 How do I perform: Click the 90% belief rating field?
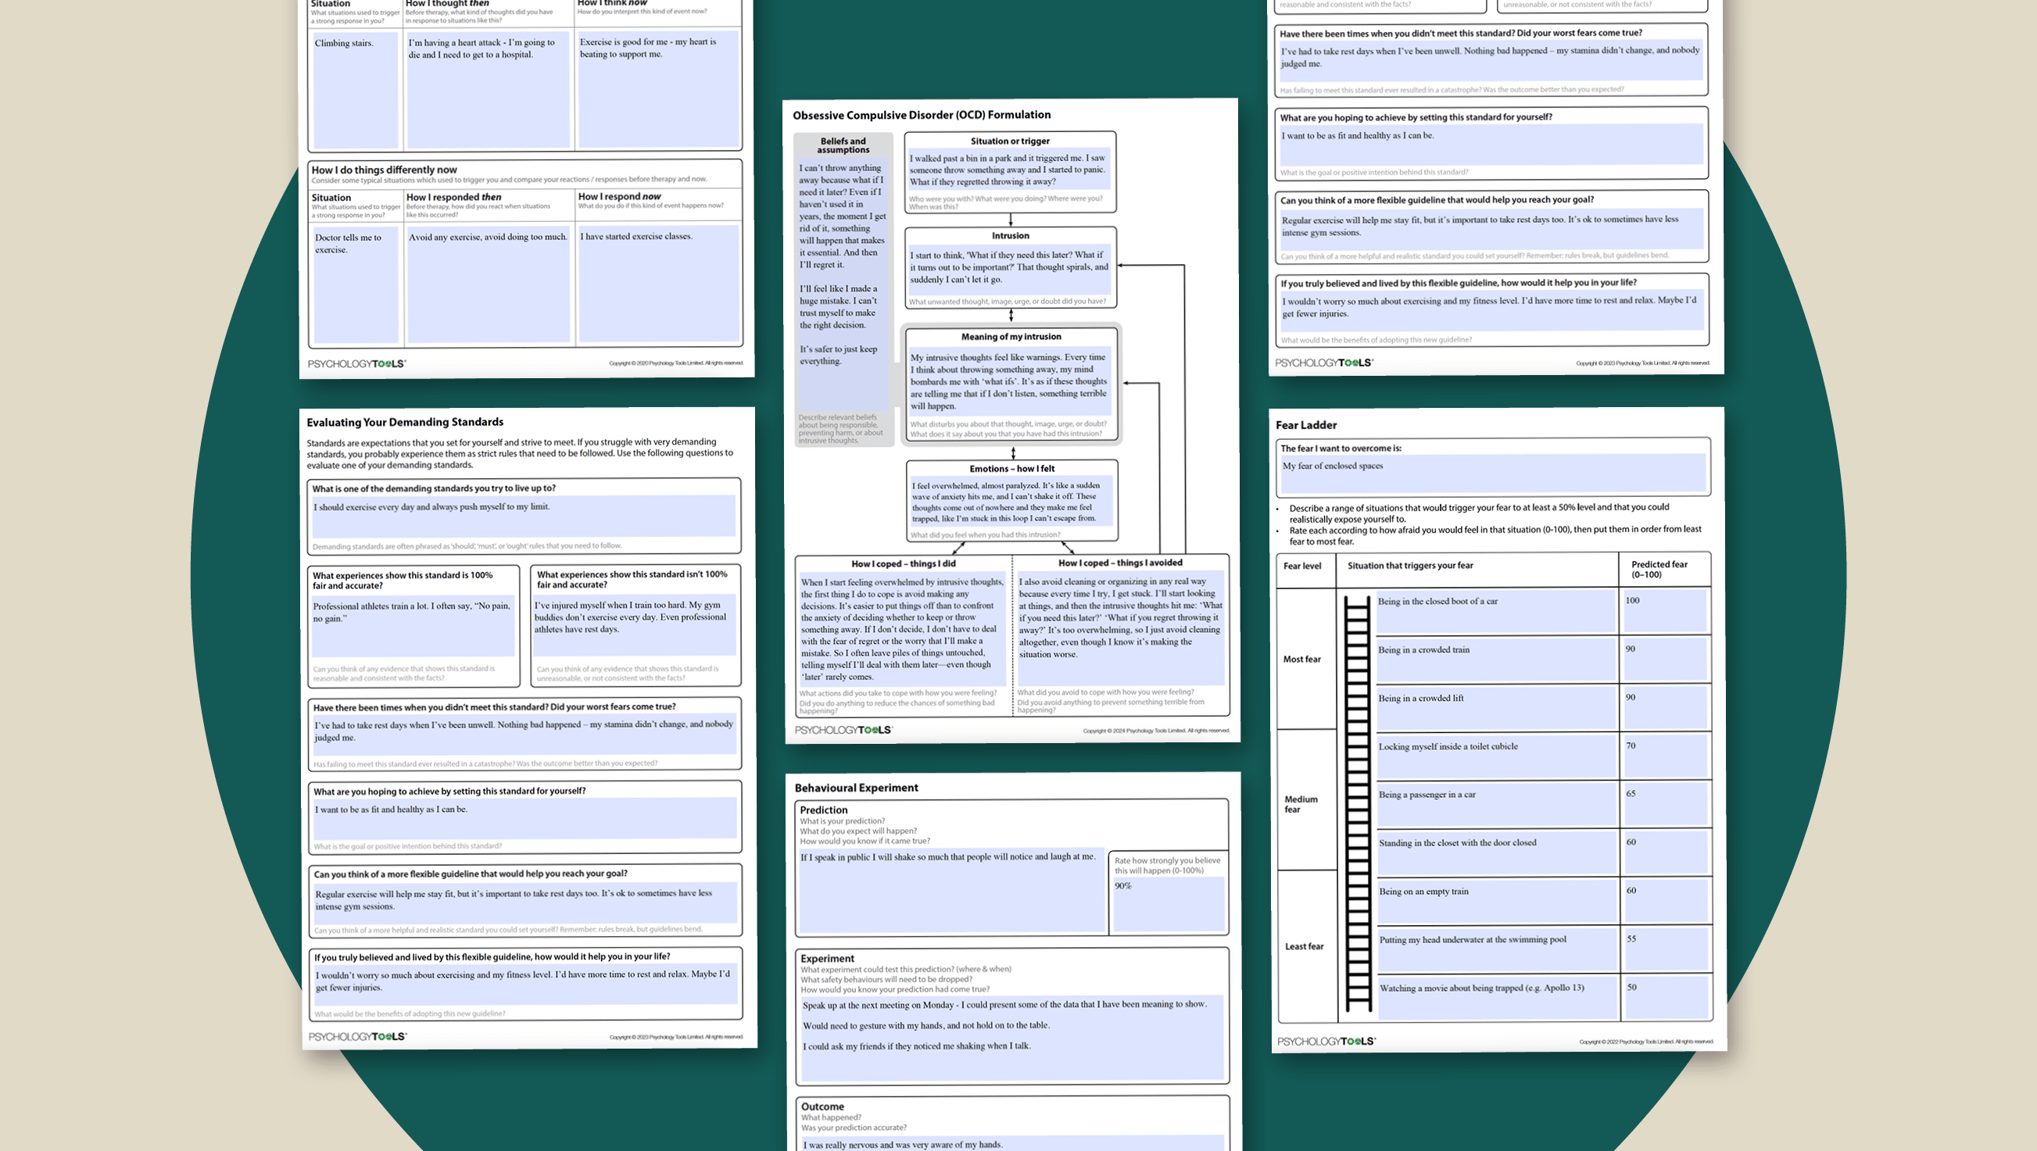click(1167, 903)
